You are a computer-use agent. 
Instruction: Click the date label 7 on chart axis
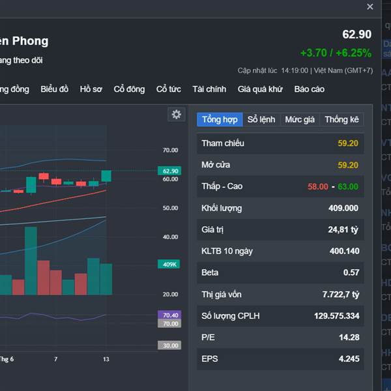[x=55, y=359]
